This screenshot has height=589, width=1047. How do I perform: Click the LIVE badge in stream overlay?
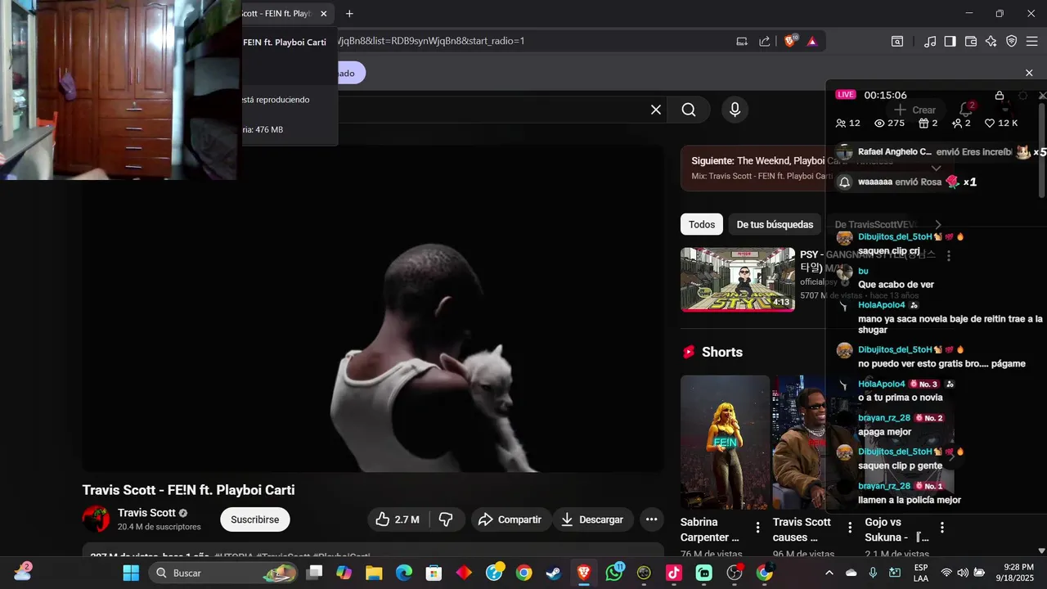[x=846, y=95]
